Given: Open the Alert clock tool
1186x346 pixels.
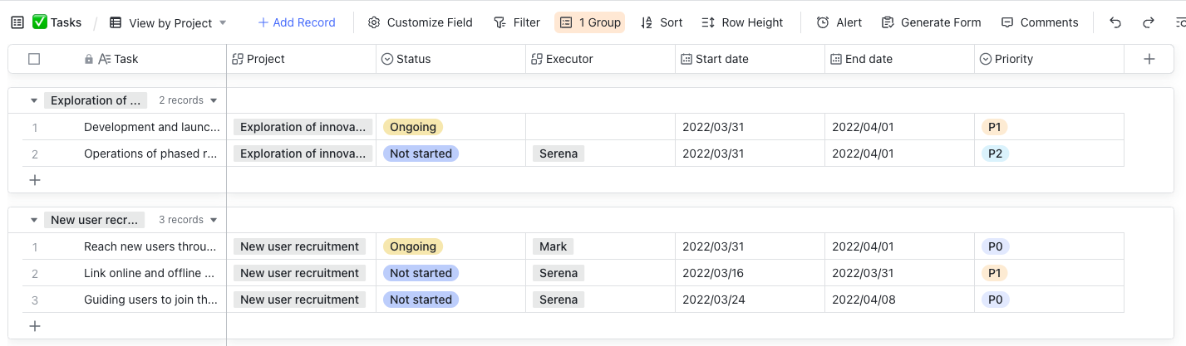Looking at the screenshot, I should pos(839,22).
